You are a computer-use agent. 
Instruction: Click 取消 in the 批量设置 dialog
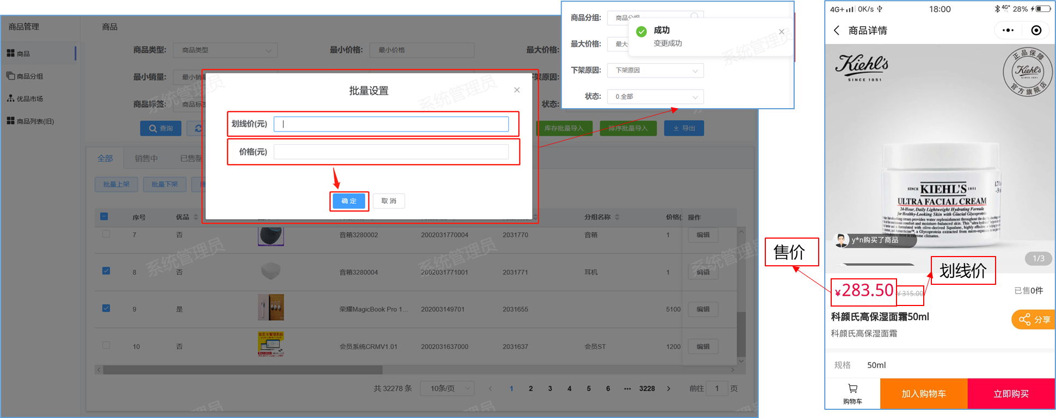tap(389, 201)
